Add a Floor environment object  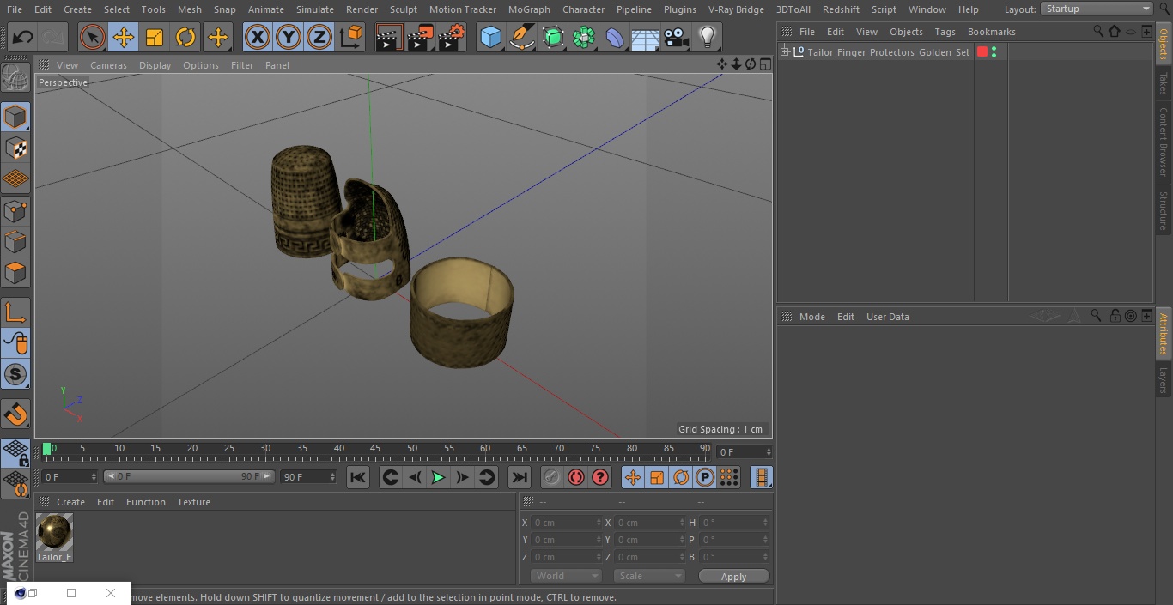click(x=646, y=37)
